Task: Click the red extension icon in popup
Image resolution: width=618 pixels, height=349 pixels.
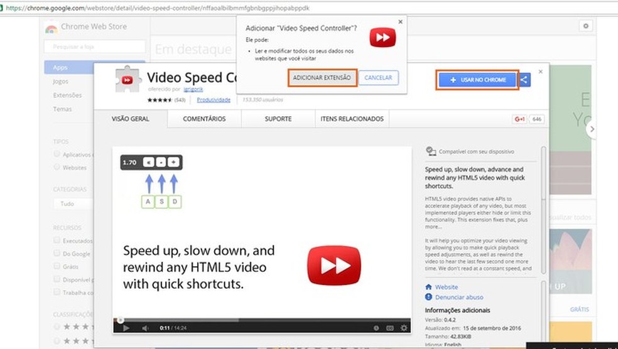Action: click(382, 38)
